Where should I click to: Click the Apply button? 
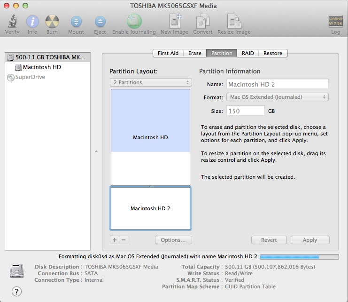310,240
